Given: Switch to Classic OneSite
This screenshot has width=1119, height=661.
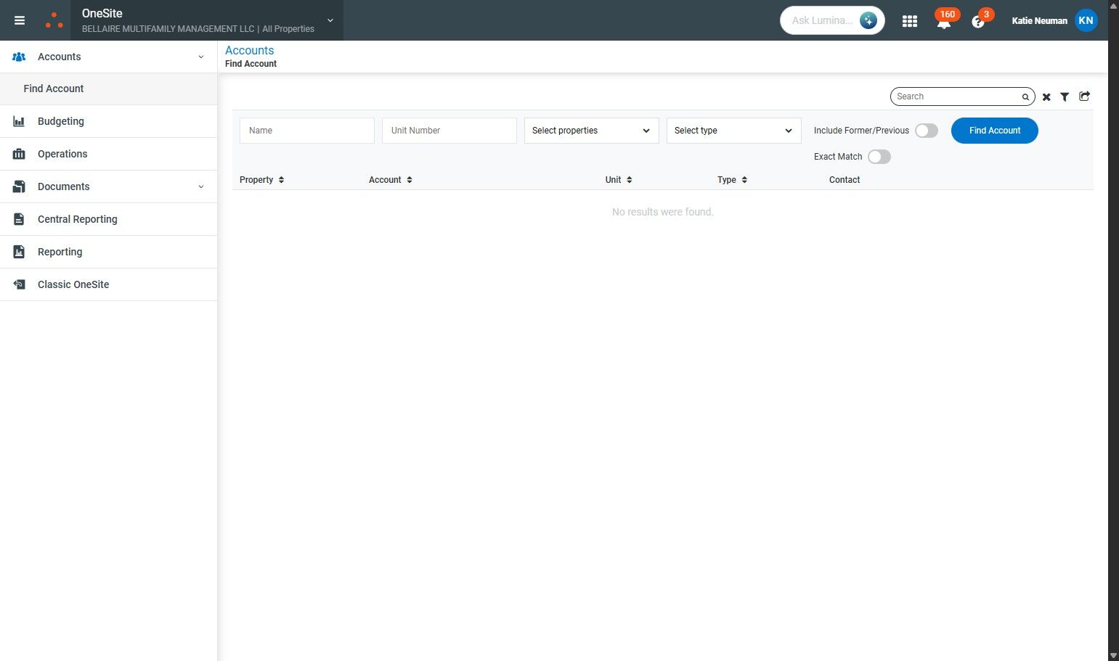Looking at the screenshot, I should pos(108,284).
